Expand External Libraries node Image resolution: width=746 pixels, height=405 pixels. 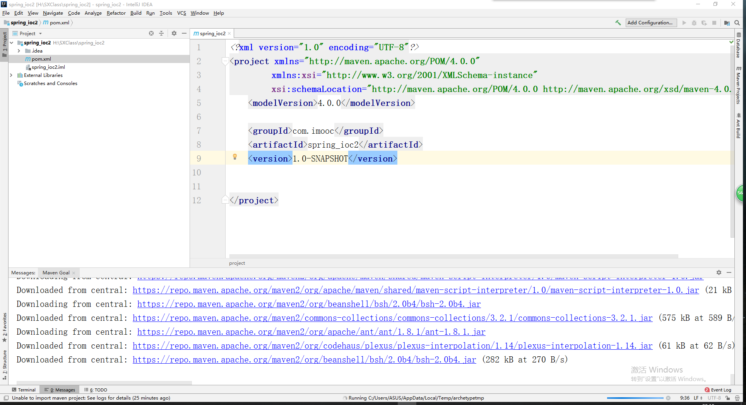pos(12,75)
